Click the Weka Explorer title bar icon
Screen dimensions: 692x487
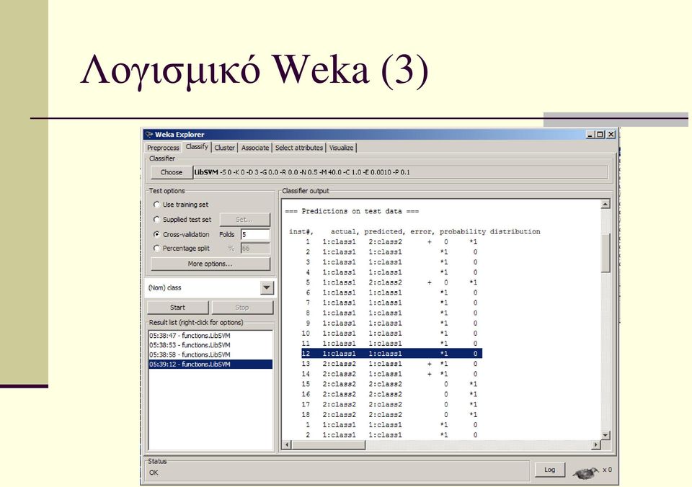[x=149, y=135]
